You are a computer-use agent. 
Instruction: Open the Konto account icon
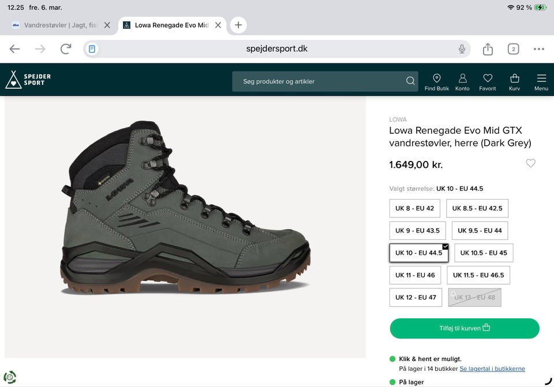click(x=462, y=82)
